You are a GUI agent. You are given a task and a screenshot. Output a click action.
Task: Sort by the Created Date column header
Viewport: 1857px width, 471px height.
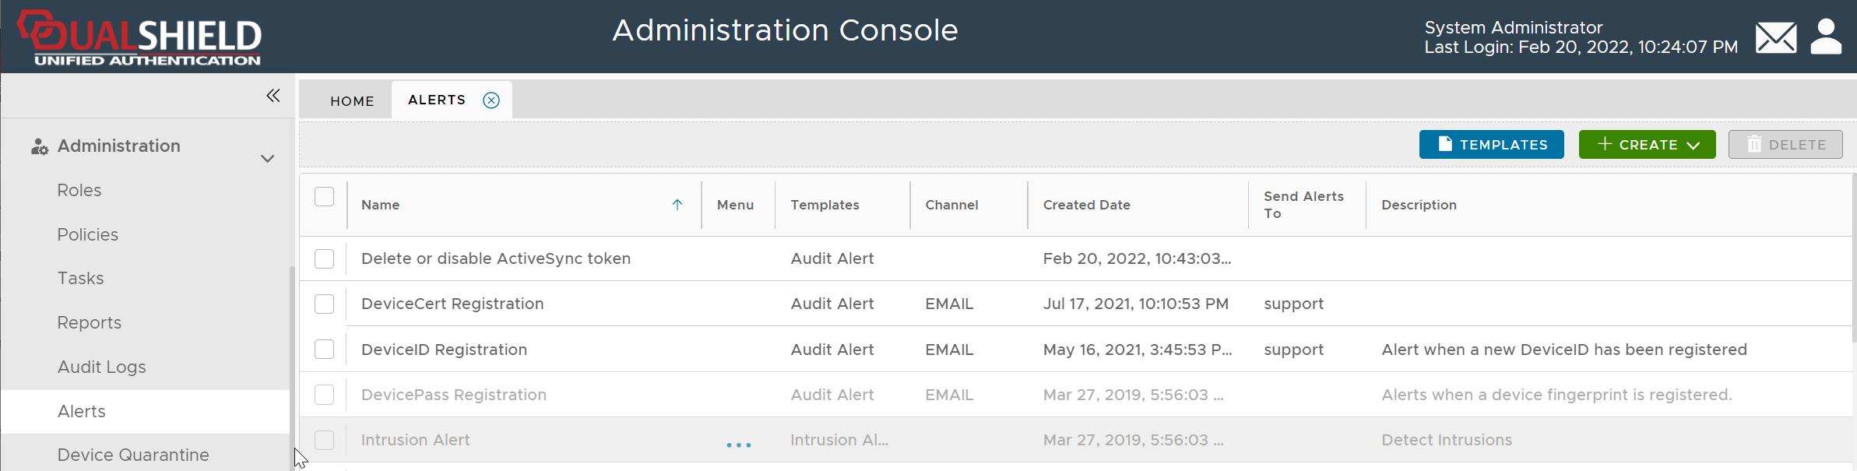pyautogui.click(x=1086, y=205)
